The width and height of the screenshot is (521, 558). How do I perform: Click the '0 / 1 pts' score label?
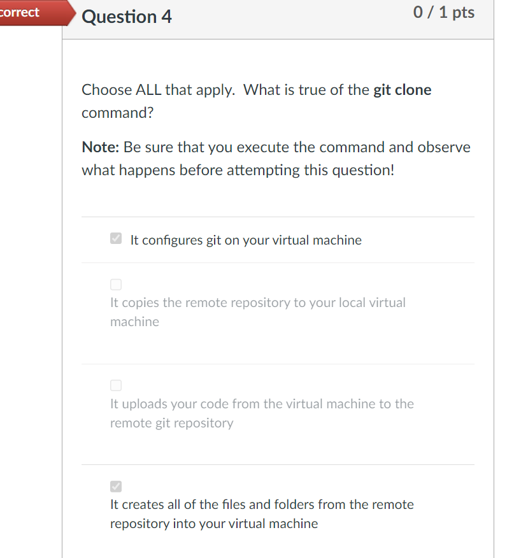[x=444, y=12]
